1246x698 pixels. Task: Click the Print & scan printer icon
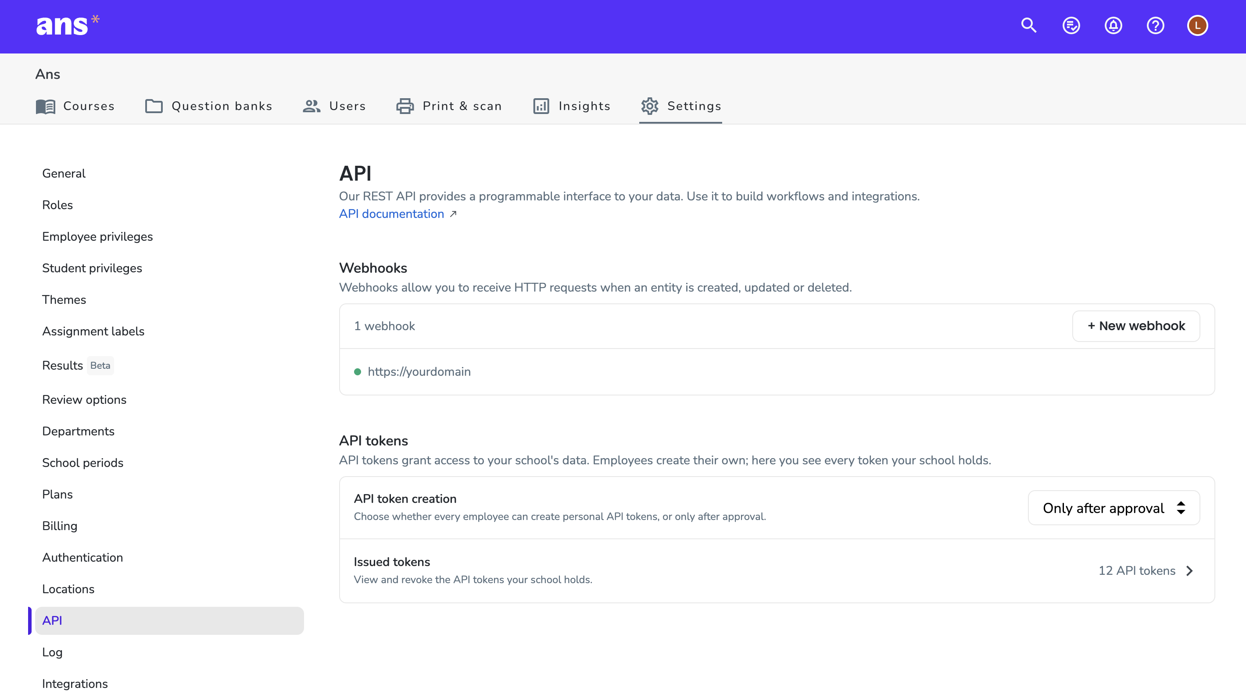pos(405,106)
